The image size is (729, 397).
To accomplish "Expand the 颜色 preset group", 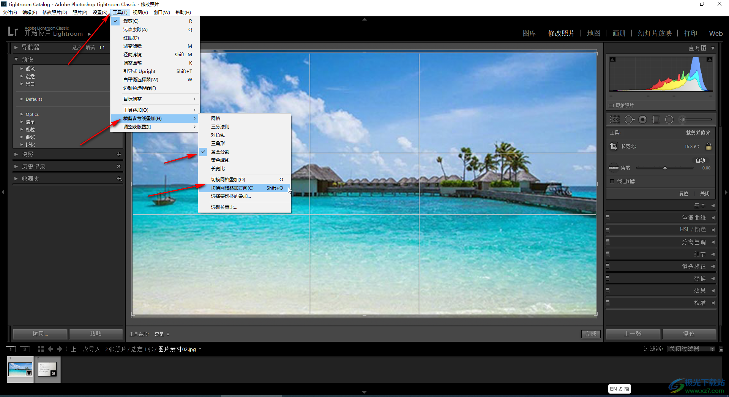I will click(x=22, y=69).
